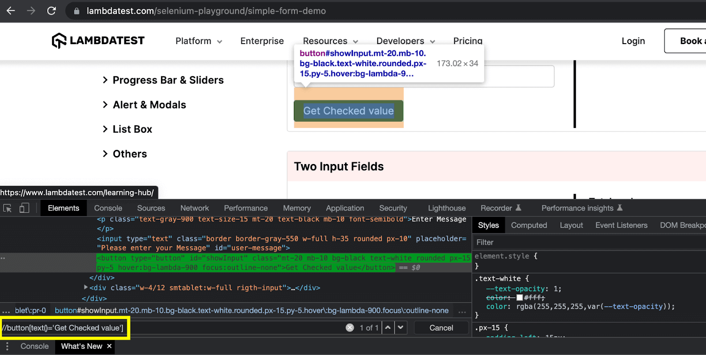
Task: Click the browser back arrow
Action: pos(11,11)
